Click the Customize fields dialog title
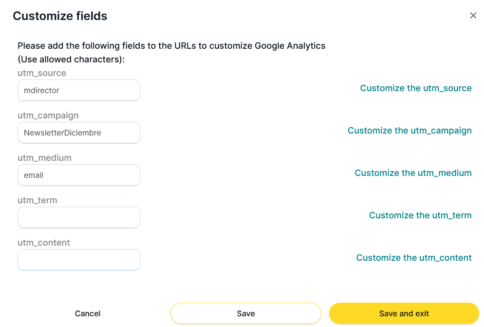The height and width of the screenshot is (327, 484). click(60, 16)
